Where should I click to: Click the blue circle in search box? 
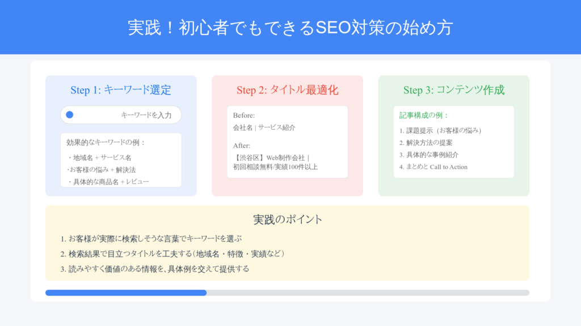70,114
